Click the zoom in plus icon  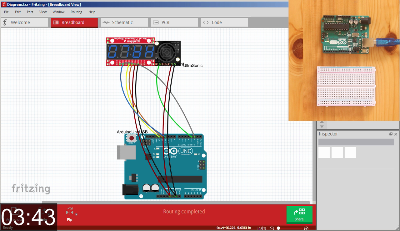point(306,228)
